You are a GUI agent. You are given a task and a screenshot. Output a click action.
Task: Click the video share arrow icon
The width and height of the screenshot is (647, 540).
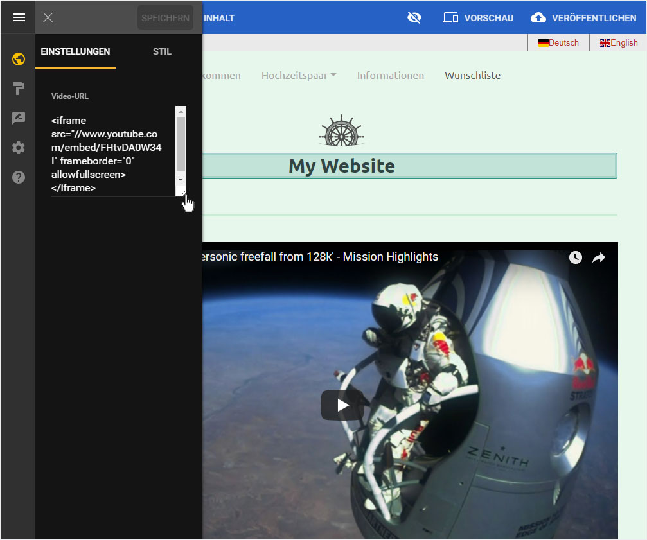coord(599,257)
